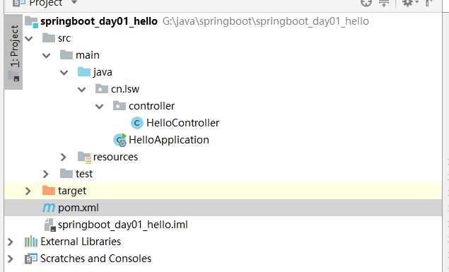
Task: Expand the test folder
Action: 46,174
